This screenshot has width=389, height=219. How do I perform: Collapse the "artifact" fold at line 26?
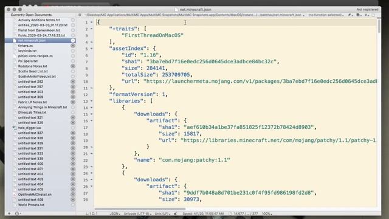92,186
